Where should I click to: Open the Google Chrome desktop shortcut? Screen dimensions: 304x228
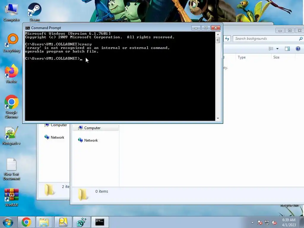[x=12, y=107]
